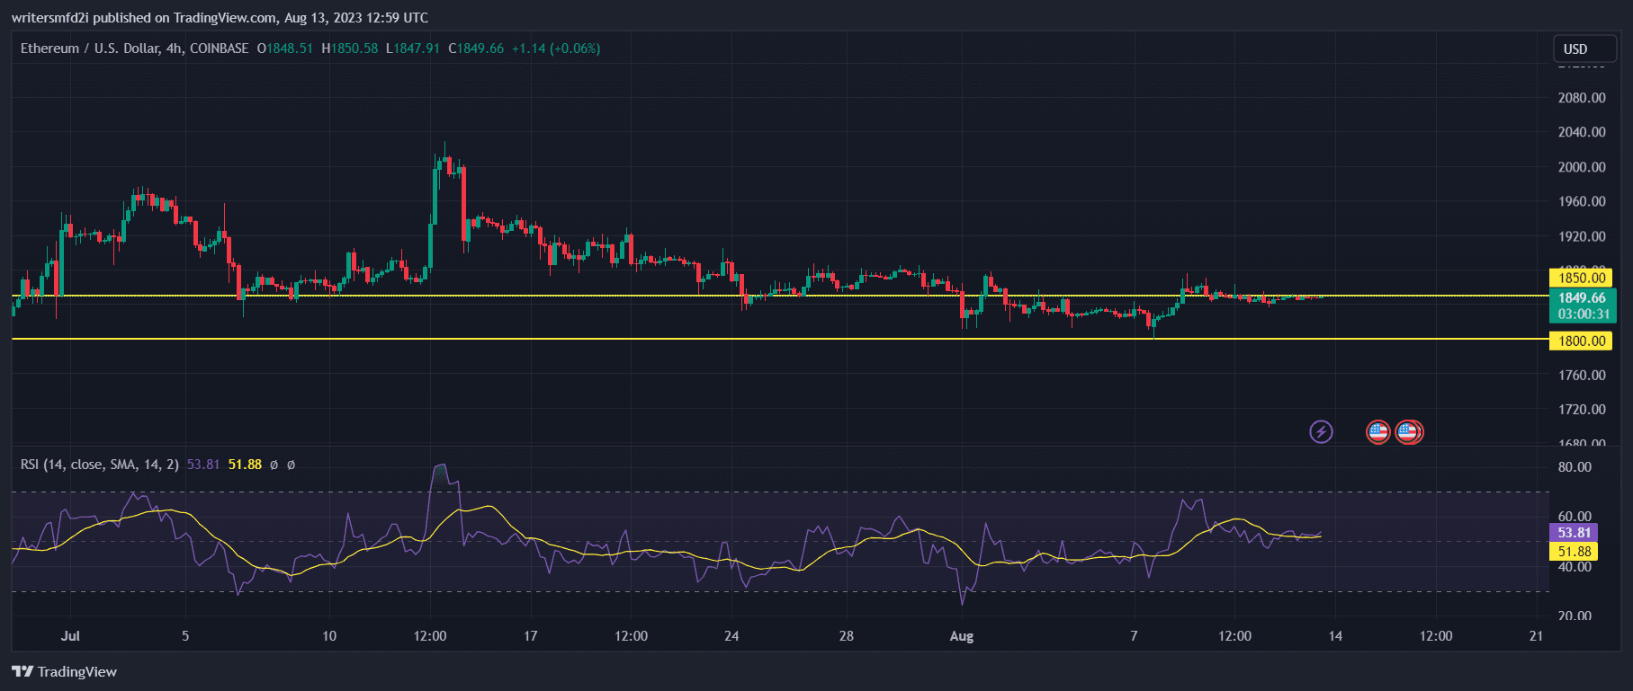Screen dimensions: 1633x691
Task: Click the writersmfd2i publisher name
Action: 49,18
